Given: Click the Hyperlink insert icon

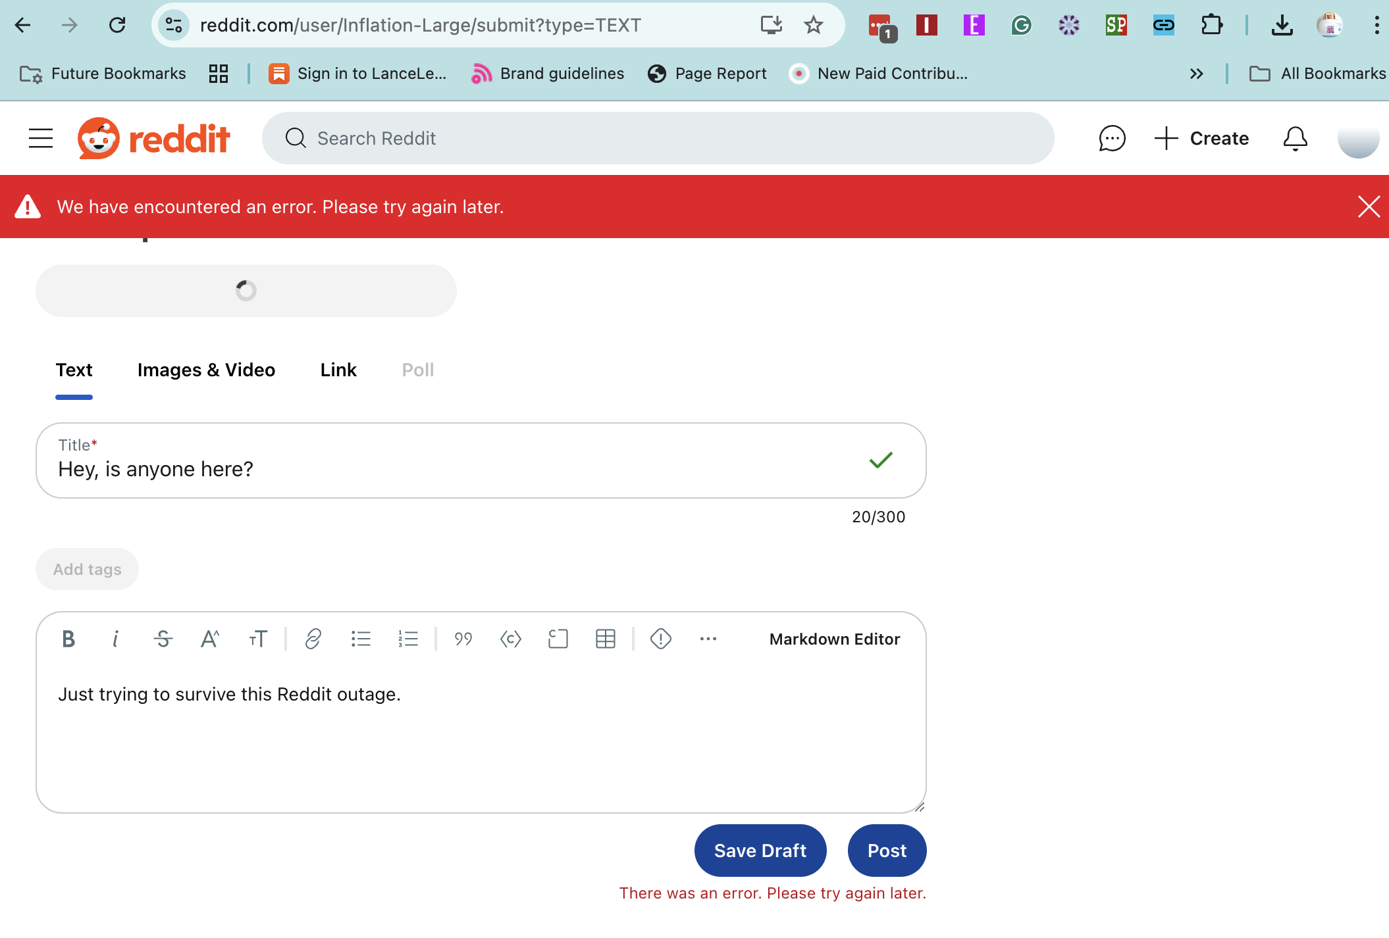Looking at the screenshot, I should pos(311,639).
